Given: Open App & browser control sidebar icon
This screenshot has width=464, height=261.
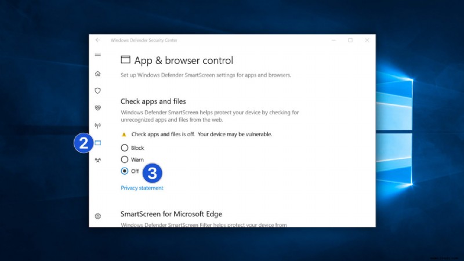Looking at the screenshot, I should point(98,143).
